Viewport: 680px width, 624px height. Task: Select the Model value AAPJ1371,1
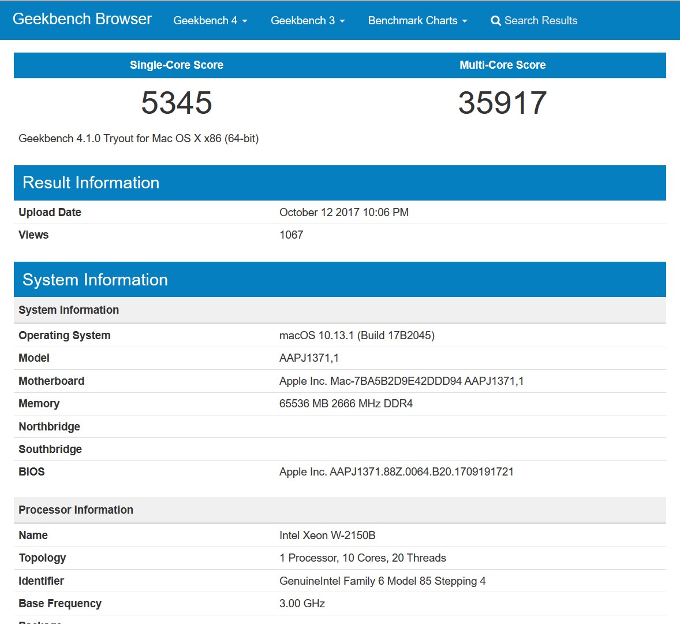click(x=309, y=358)
